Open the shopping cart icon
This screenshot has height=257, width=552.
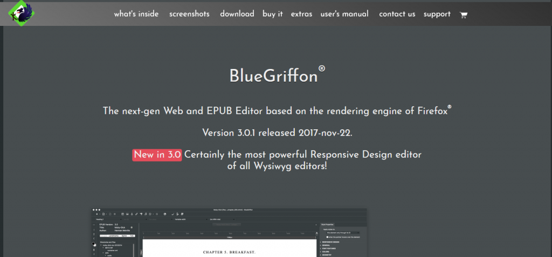tap(463, 15)
